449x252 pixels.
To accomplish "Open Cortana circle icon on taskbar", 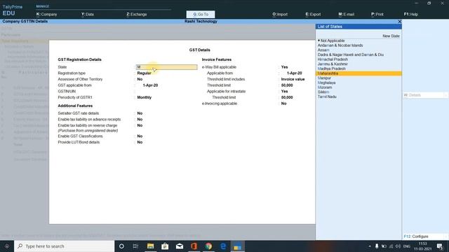I will [121, 246].
